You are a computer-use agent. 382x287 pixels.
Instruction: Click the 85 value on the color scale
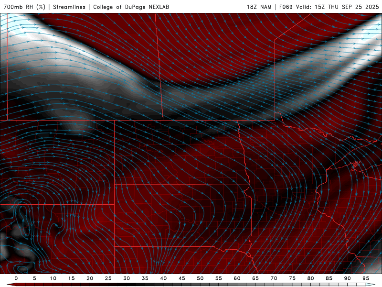click(329, 278)
